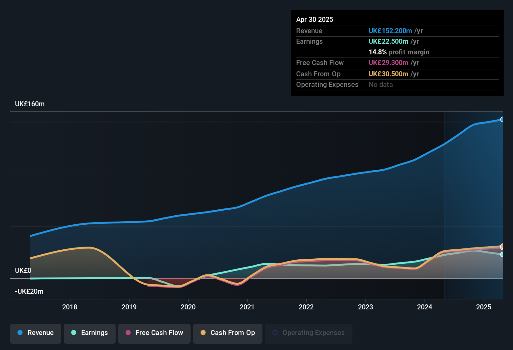Toggle the Free Cash Flow series
This screenshot has height=350, width=513.
[x=154, y=333]
